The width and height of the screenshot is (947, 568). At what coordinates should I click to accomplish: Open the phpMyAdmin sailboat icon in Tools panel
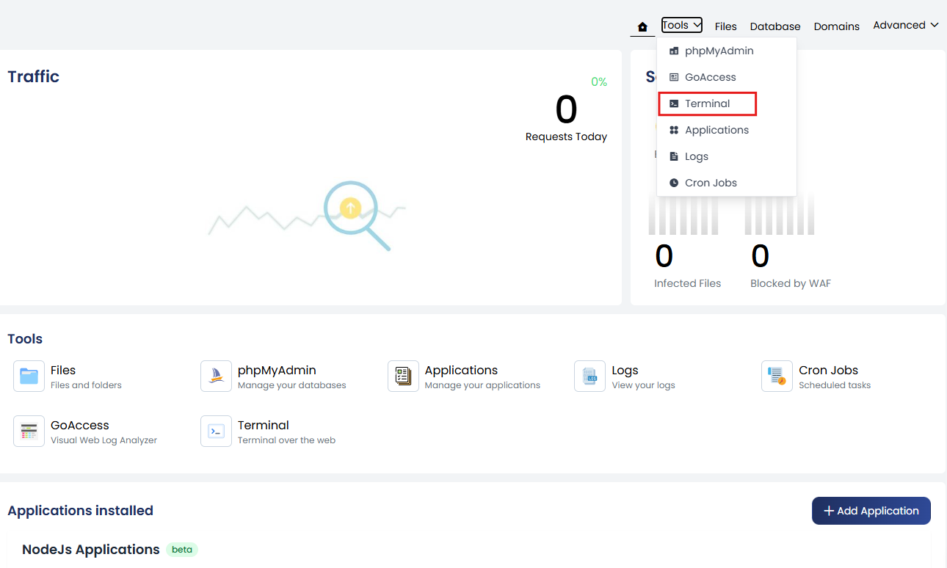[x=216, y=376]
